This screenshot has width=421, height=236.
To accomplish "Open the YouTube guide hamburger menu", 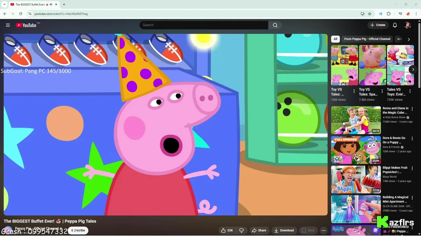I will point(8,25).
